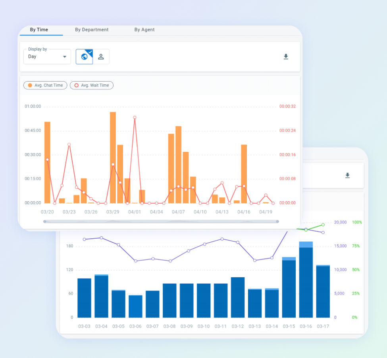Click the 03/29 orange chat time bar
This screenshot has height=358, width=387.
point(113,158)
